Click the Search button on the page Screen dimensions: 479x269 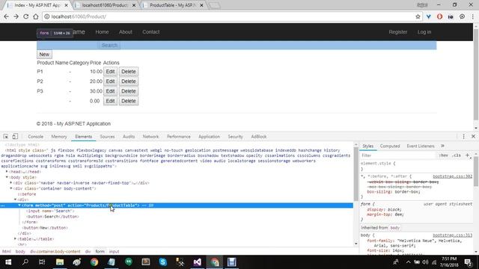(x=109, y=45)
